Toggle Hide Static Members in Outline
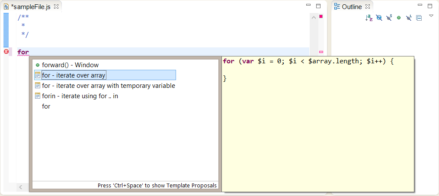Image resolution: width=439 pixels, height=196 pixels. (389, 18)
